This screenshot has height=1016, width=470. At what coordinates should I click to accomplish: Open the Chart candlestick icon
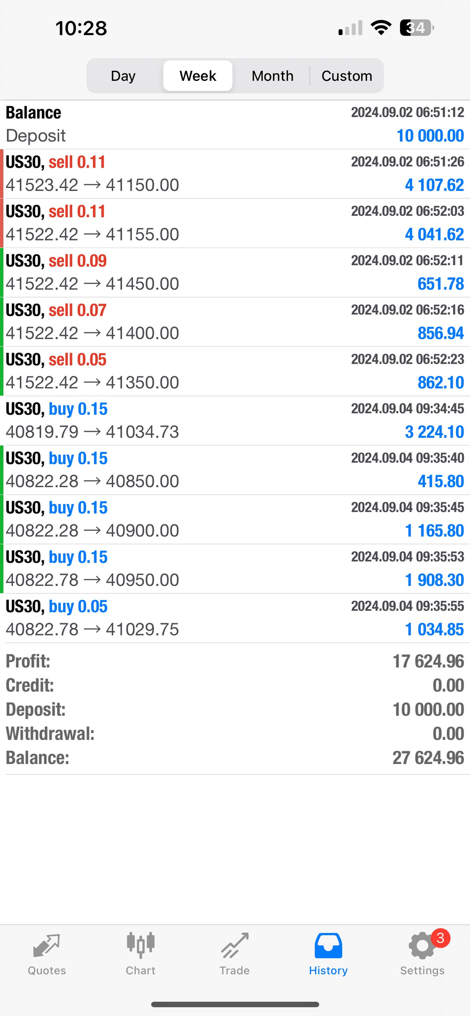tap(140, 946)
